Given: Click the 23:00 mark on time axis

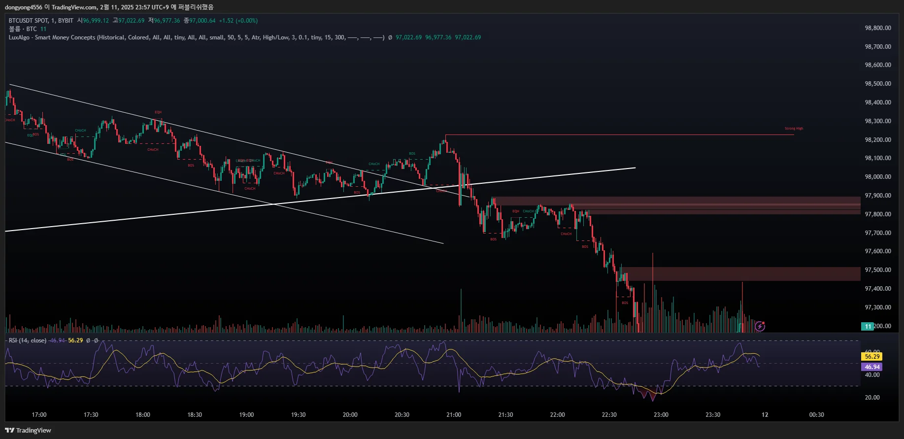Looking at the screenshot, I should pos(661,415).
